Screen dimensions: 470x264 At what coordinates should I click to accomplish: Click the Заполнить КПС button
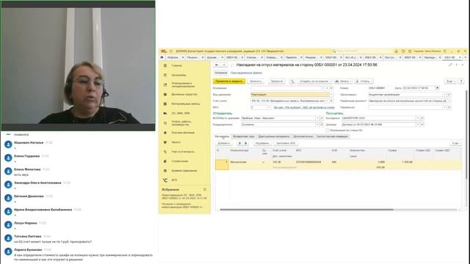click(286, 144)
